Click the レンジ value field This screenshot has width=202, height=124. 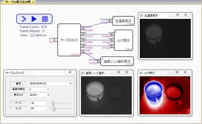tap(38, 108)
